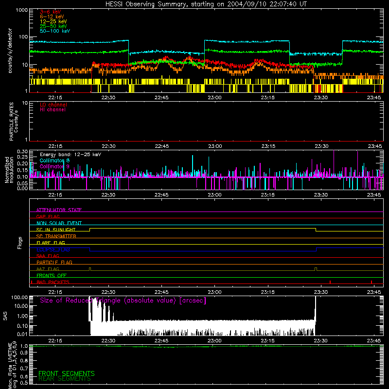Select the FRONT SEGMENTS legend label
The width and height of the screenshot is (389, 389).
pos(67,373)
